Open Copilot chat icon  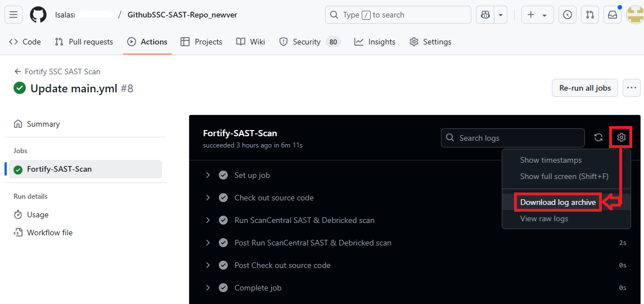pyautogui.click(x=485, y=15)
